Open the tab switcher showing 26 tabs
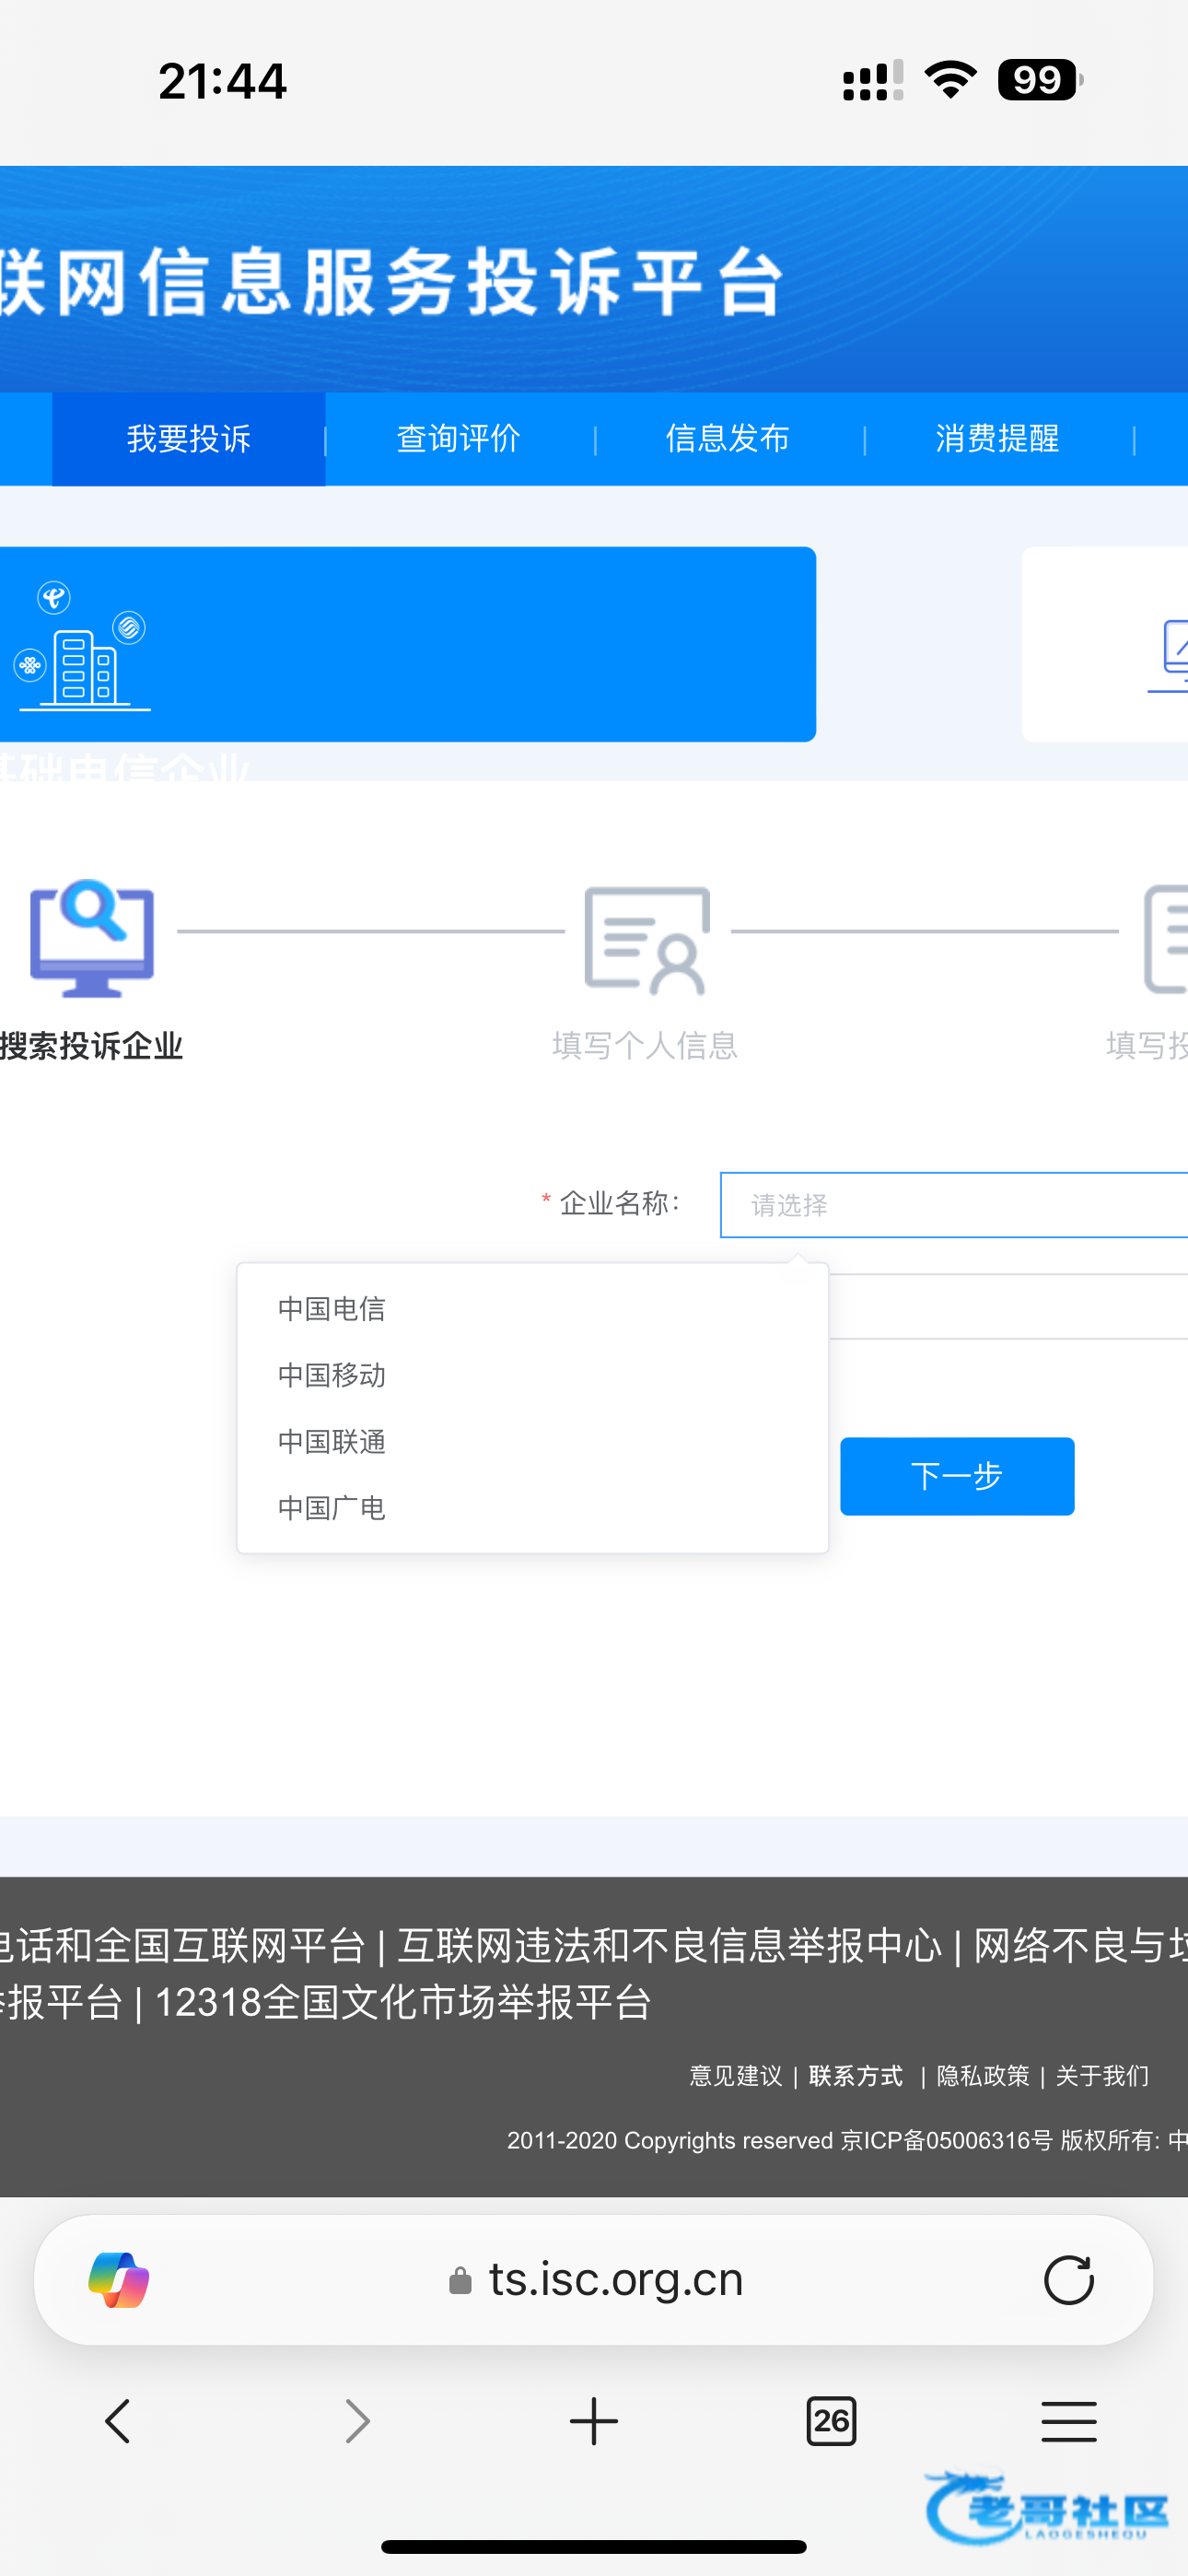The width and height of the screenshot is (1188, 2576). click(830, 2421)
